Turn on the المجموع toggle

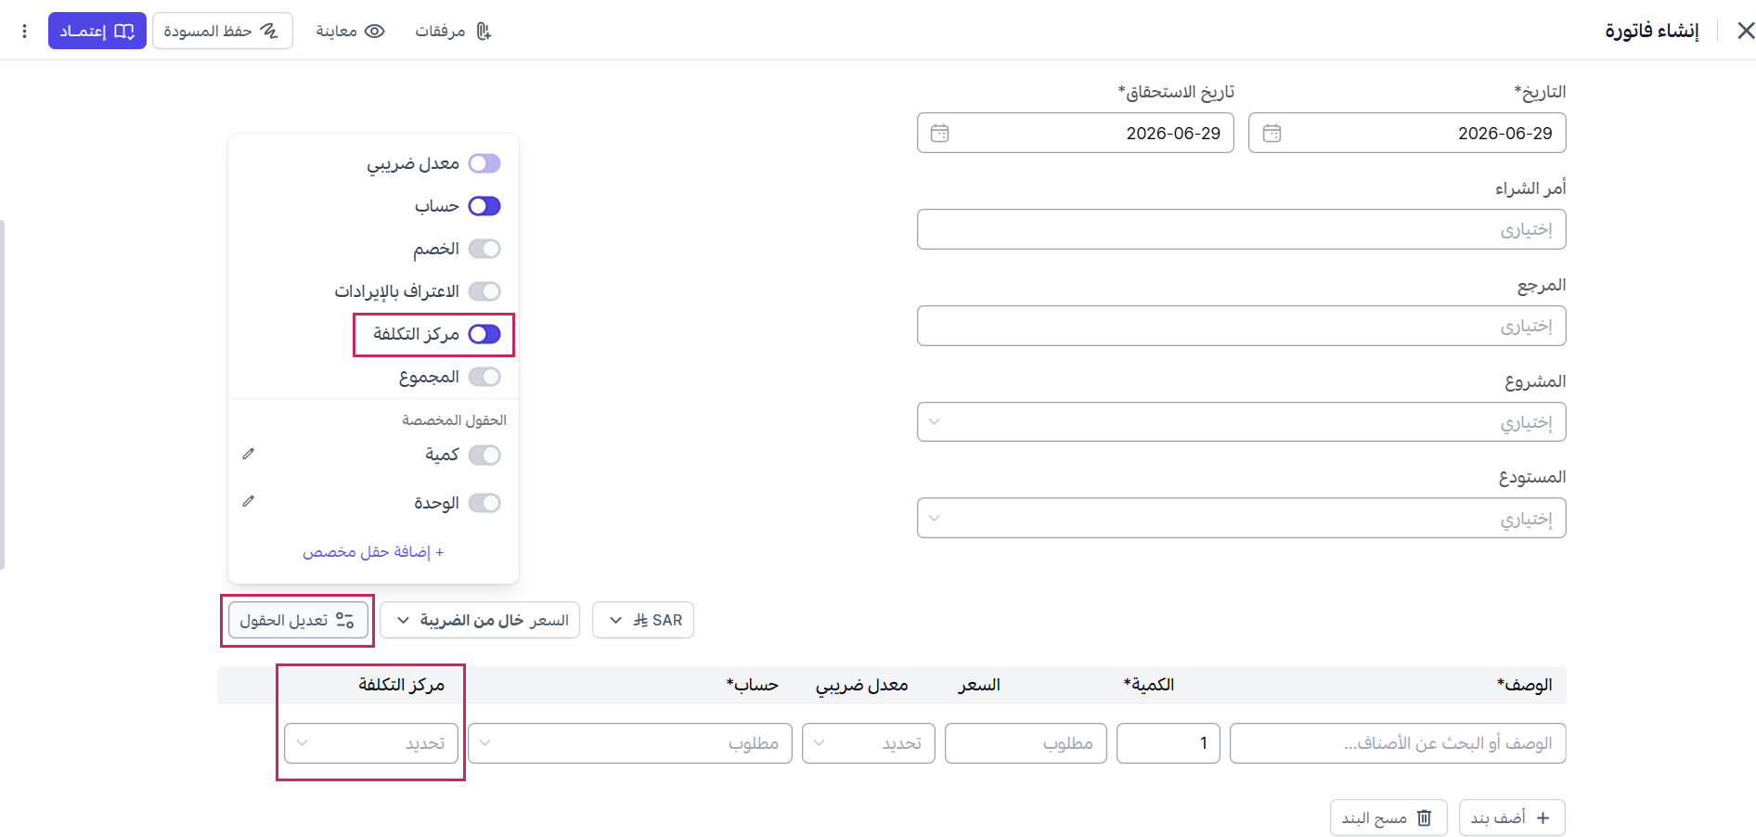[484, 377]
